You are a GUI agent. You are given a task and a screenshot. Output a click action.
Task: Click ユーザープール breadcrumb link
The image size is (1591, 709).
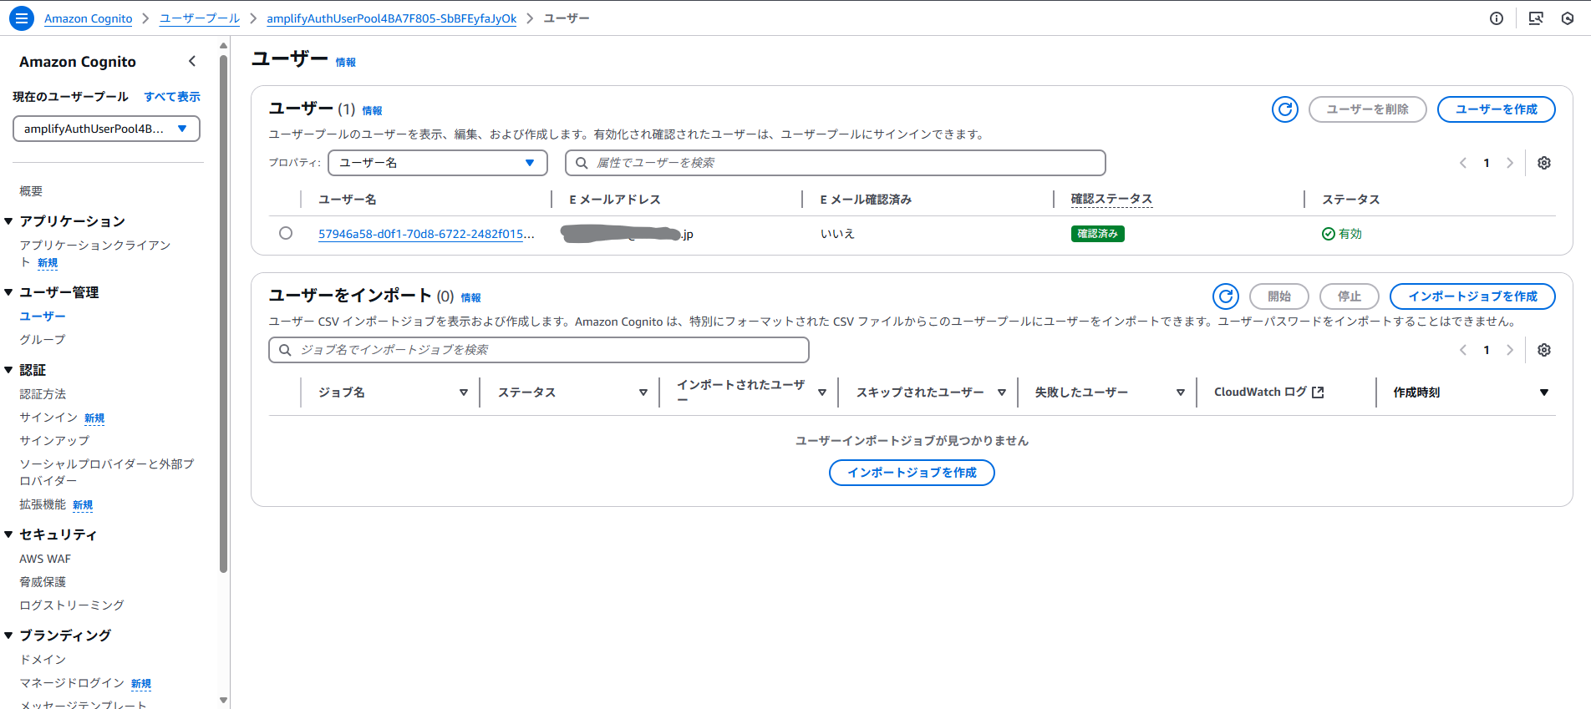tap(200, 18)
